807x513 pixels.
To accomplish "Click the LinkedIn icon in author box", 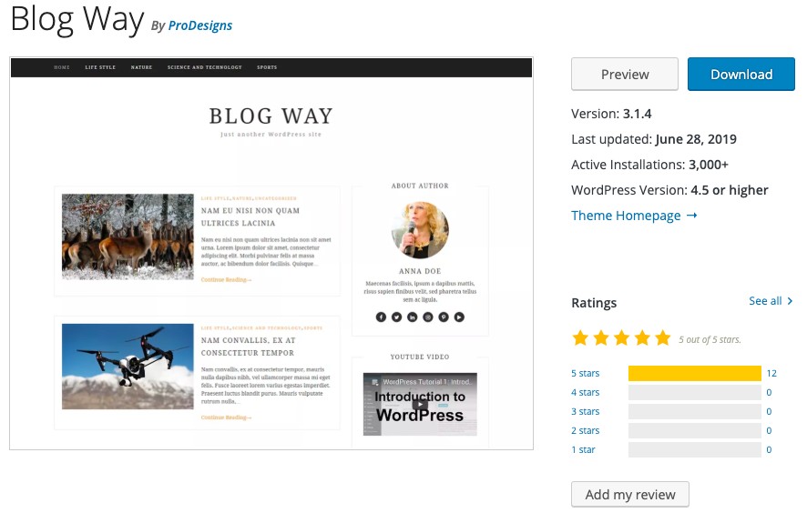I will pos(413,317).
